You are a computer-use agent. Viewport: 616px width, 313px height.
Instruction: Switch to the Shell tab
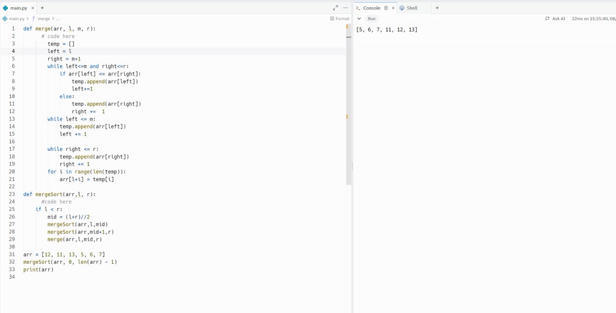coord(409,8)
